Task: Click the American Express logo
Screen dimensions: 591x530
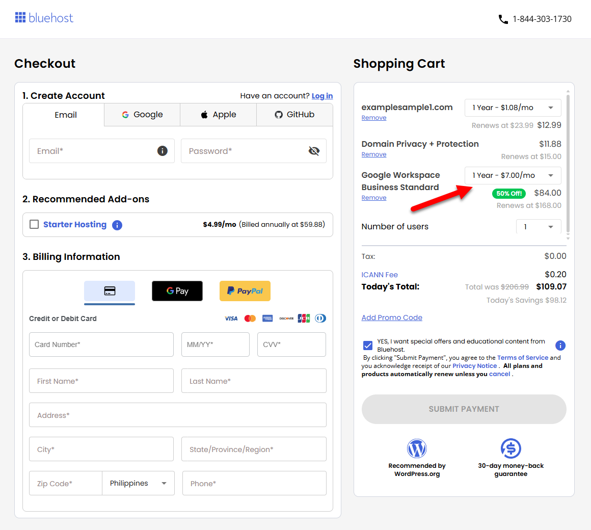Action: coord(267,319)
